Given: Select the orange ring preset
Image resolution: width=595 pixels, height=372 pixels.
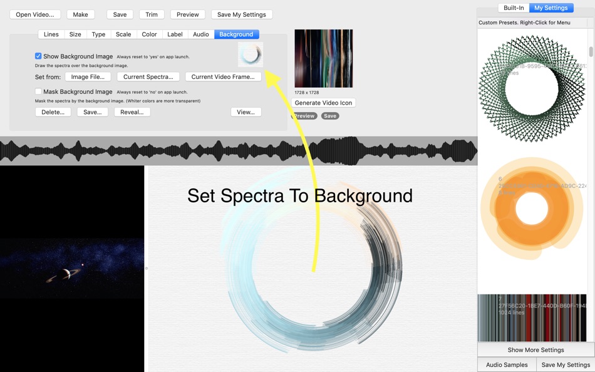Looking at the screenshot, I should click(532, 209).
